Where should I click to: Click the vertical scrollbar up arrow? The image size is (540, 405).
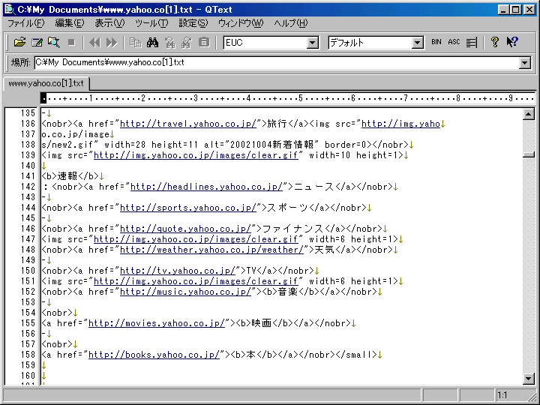528,114
